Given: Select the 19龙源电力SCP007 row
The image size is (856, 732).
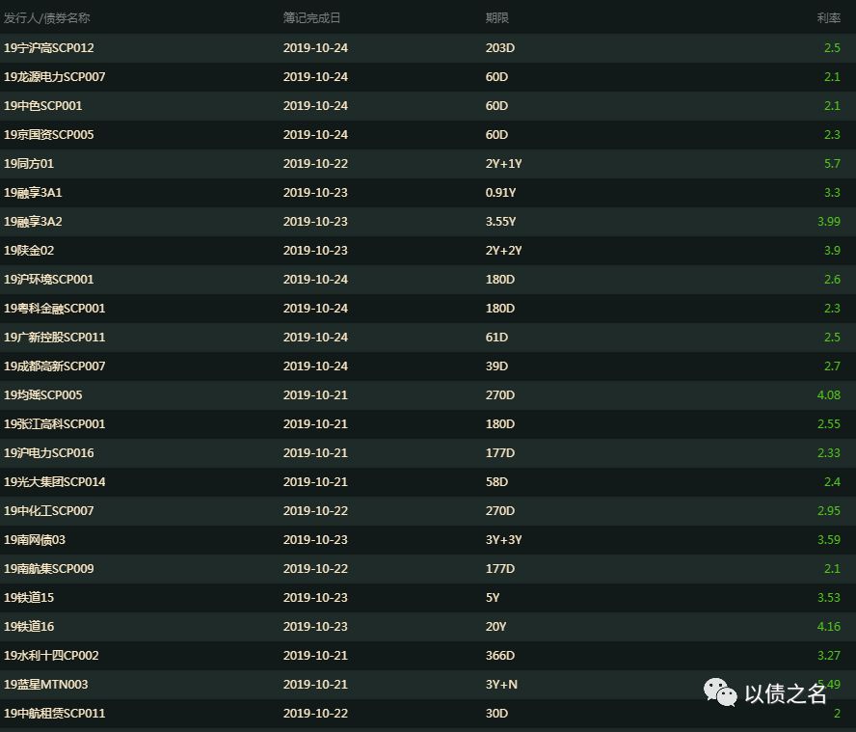Looking at the screenshot, I should [x=428, y=77].
